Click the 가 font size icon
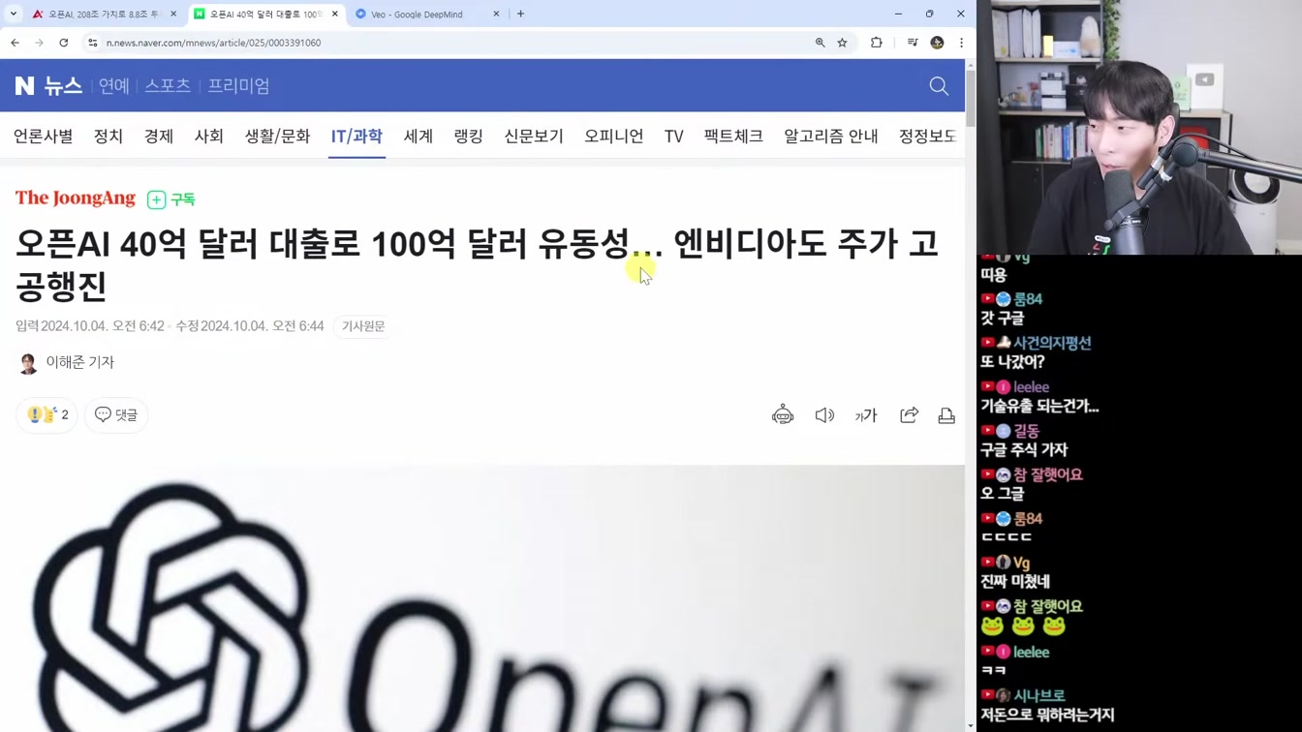1302x732 pixels. point(866,415)
